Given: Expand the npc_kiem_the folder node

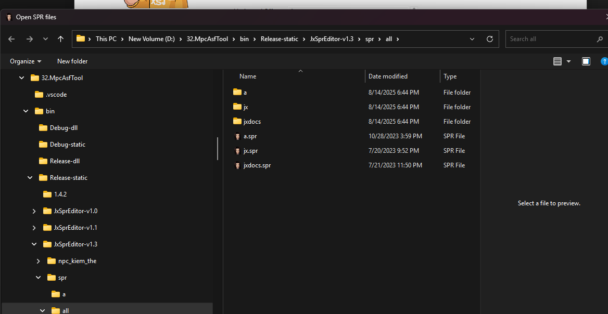Looking at the screenshot, I should point(39,261).
